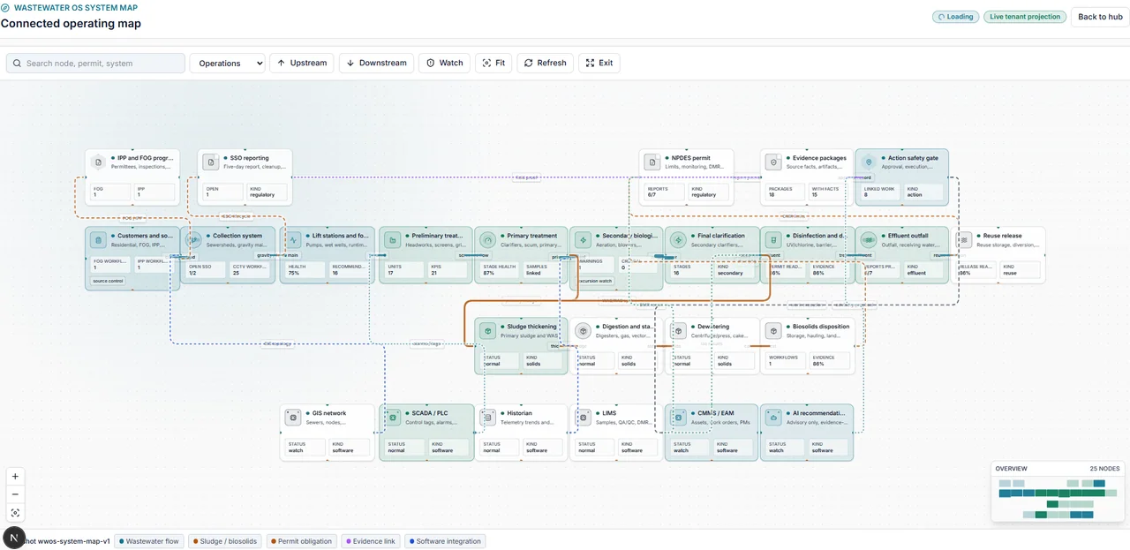The height and width of the screenshot is (550, 1130).
Task: Click the Lift stations pulse icon
Action: (x=293, y=240)
